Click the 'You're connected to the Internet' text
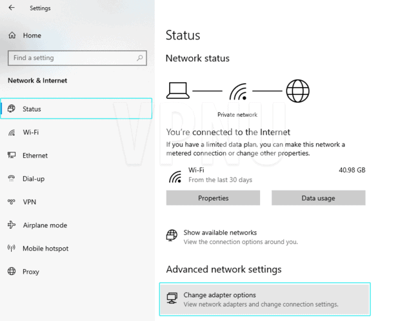This screenshot has height=321, width=409. click(x=228, y=132)
